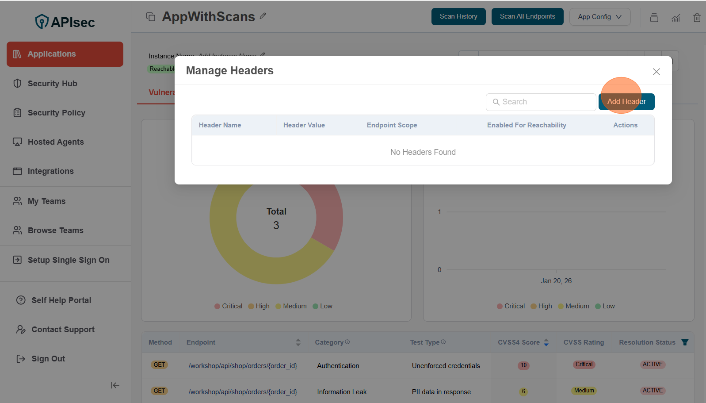The width and height of the screenshot is (706, 403).
Task: Click the stacked layers icon in header
Action: pos(654,18)
